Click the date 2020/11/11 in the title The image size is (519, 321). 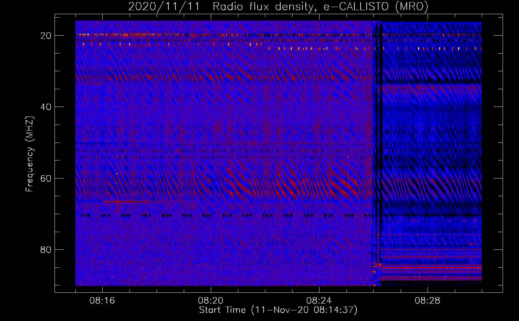[x=164, y=6]
